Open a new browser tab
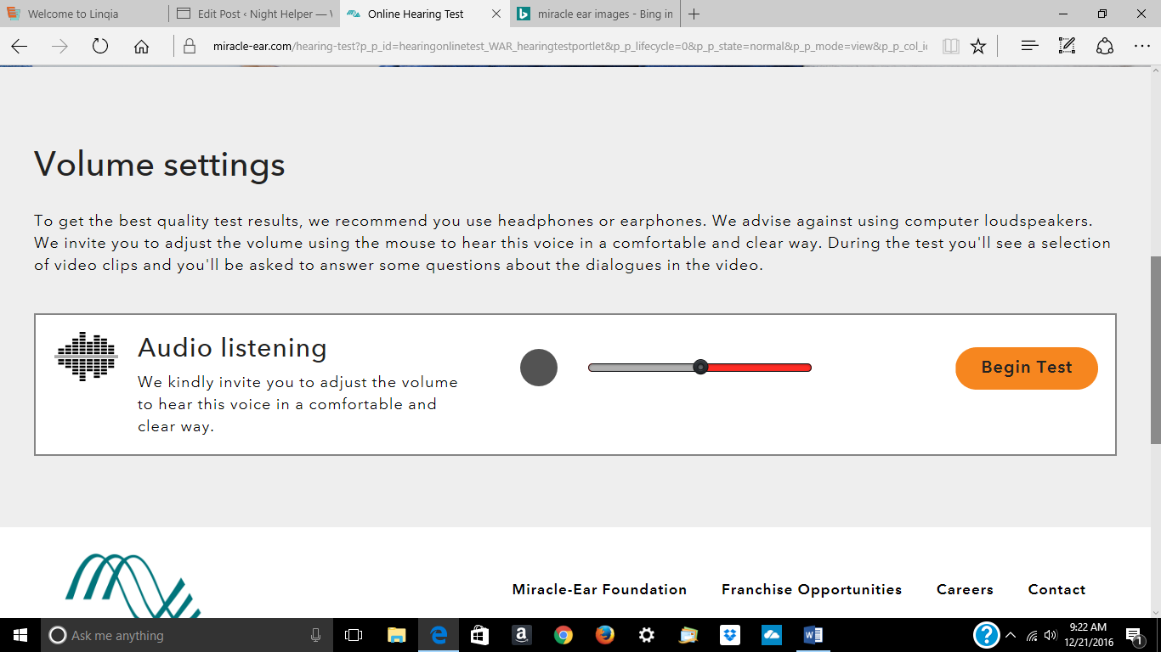The height and width of the screenshot is (652, 1161). coord(694,14)
